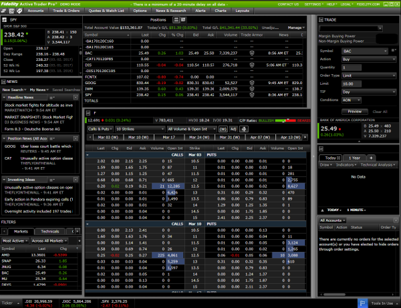Click the C/P Ratio bullish-bearish gauge

click(x=285, y=120)
